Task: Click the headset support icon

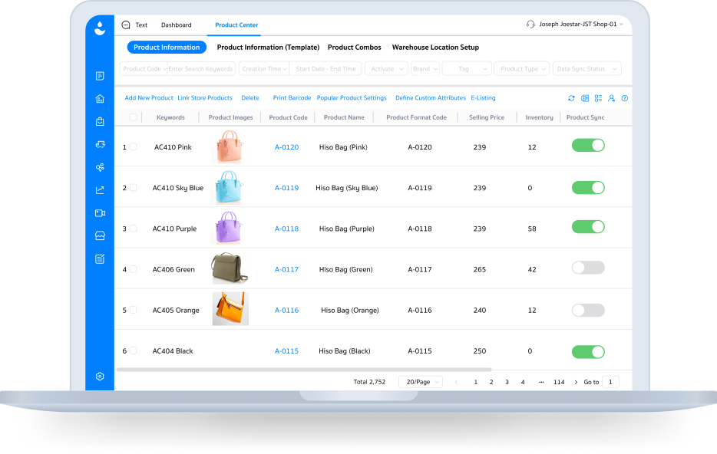Action: coord(530,25)
